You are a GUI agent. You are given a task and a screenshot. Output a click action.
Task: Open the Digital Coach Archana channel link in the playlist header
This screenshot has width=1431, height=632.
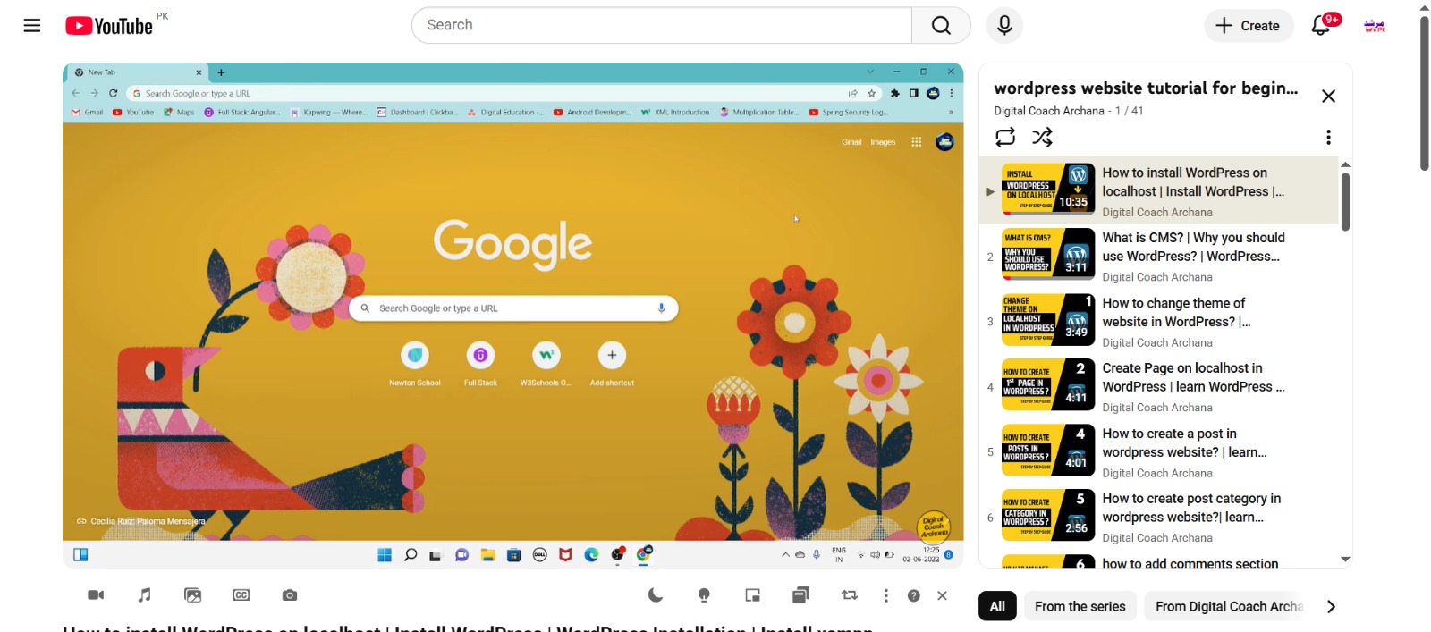click(1049, 111)
